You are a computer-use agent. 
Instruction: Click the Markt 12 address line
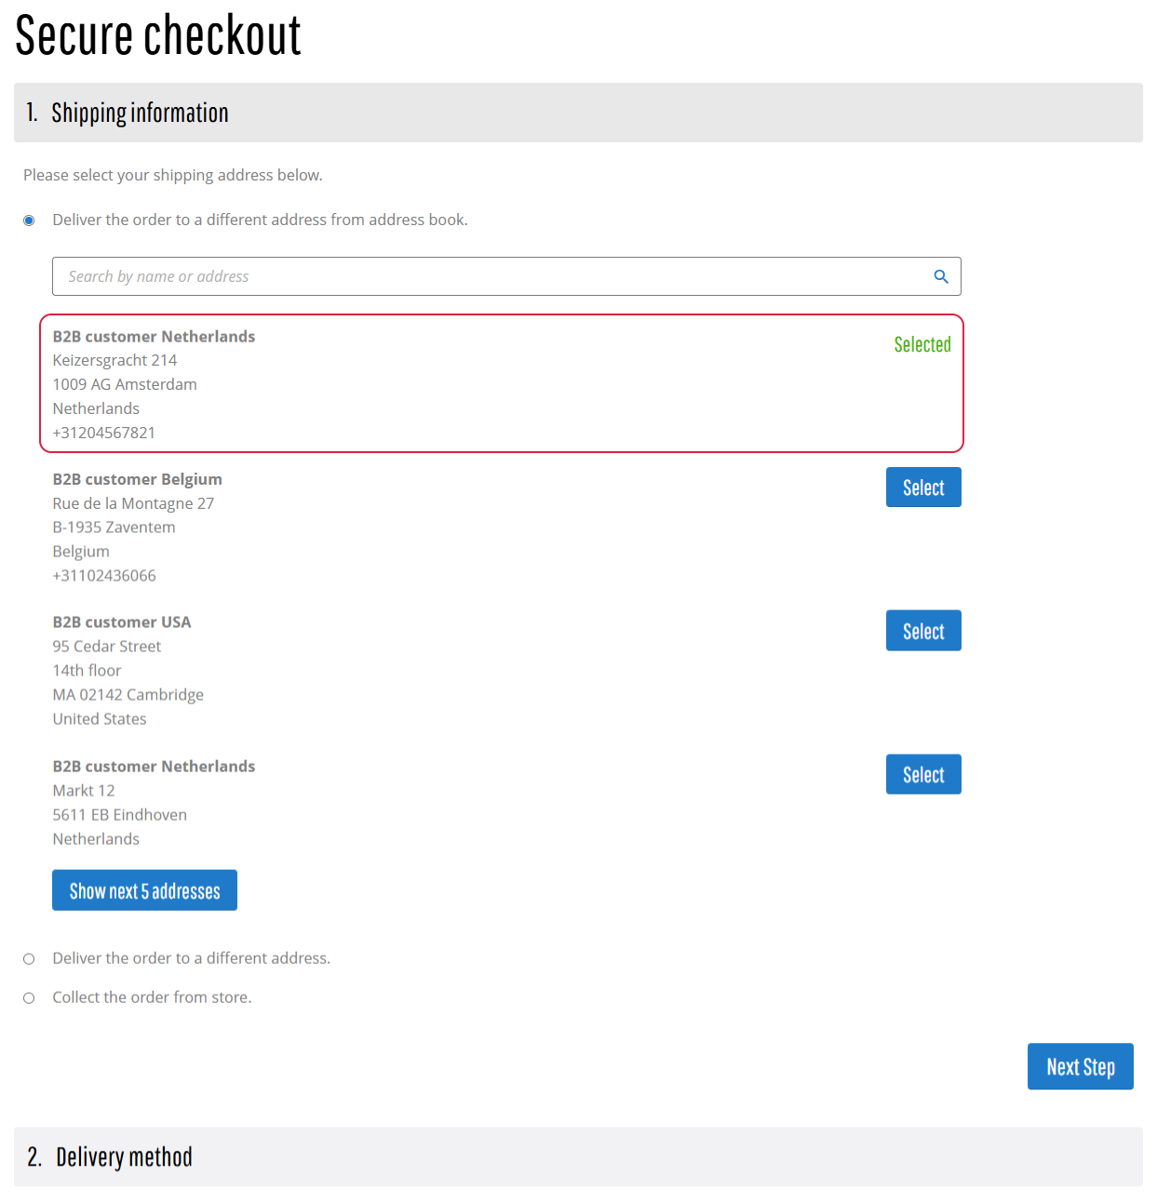point(84,791)
